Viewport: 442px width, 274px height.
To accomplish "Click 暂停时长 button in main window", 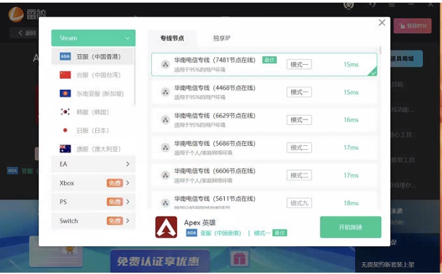I will click(412, 26).
